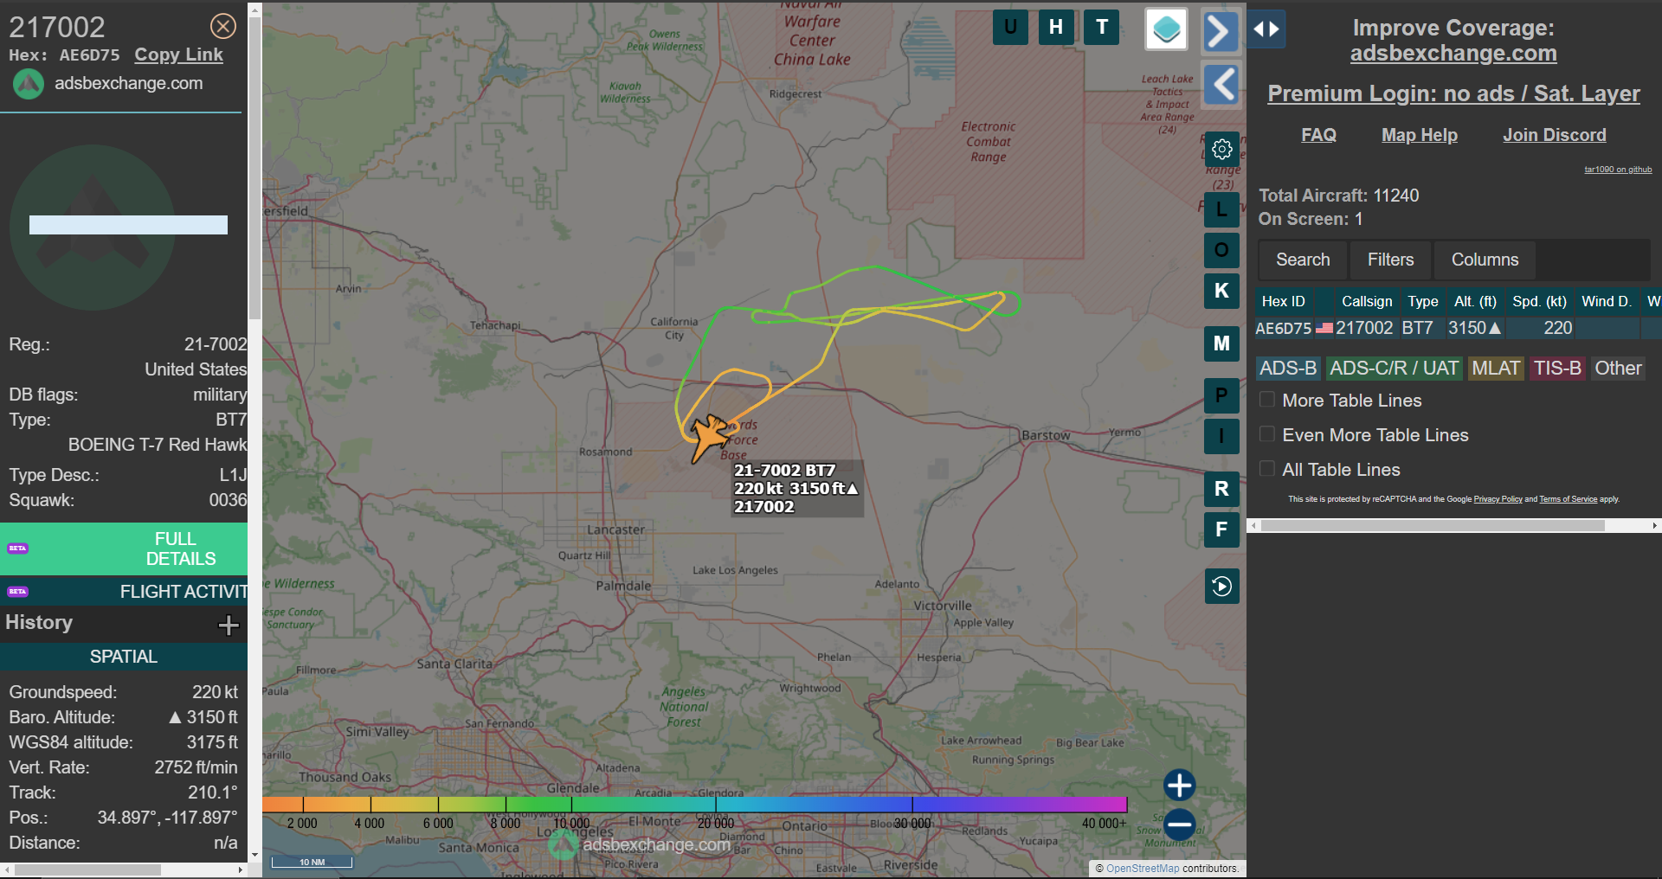Click the left arrow button to expand the sidebar
Viewport: 1662px width, 879px height.
pyautogui.click(x=1222, y=85)
